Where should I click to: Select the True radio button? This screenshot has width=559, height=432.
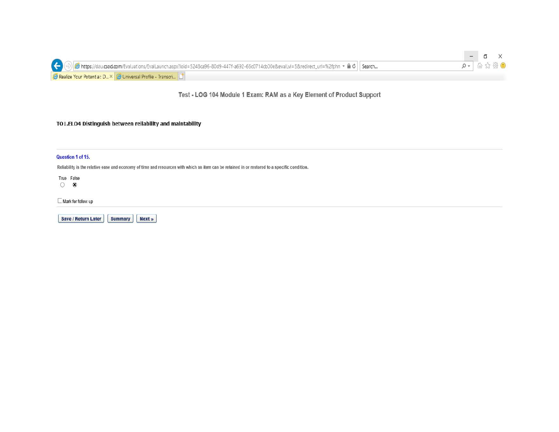62,185
